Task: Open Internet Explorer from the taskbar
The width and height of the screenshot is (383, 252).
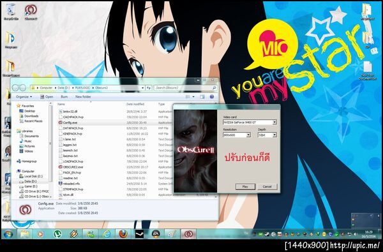Action: click(x=107, y=234)
